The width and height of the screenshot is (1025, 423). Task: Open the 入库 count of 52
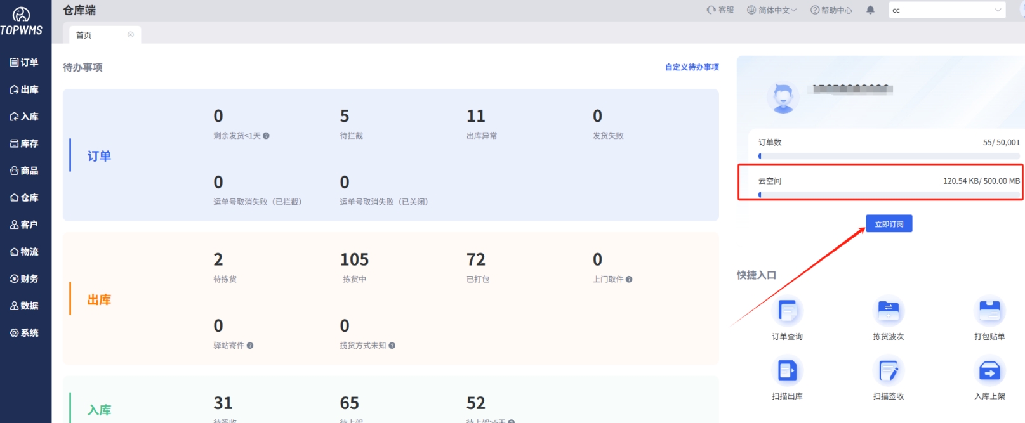tap(476, 403)
